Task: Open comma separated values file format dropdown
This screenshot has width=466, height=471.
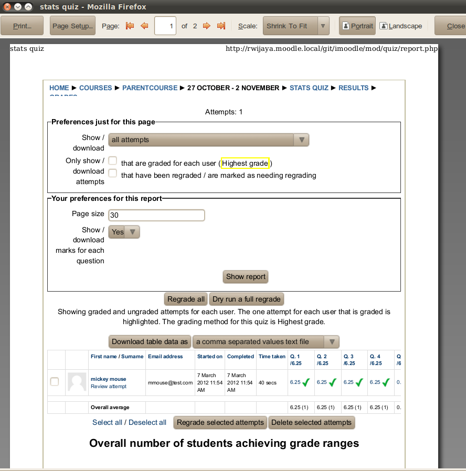Action: pyautogui.click(x=266, y=342)
